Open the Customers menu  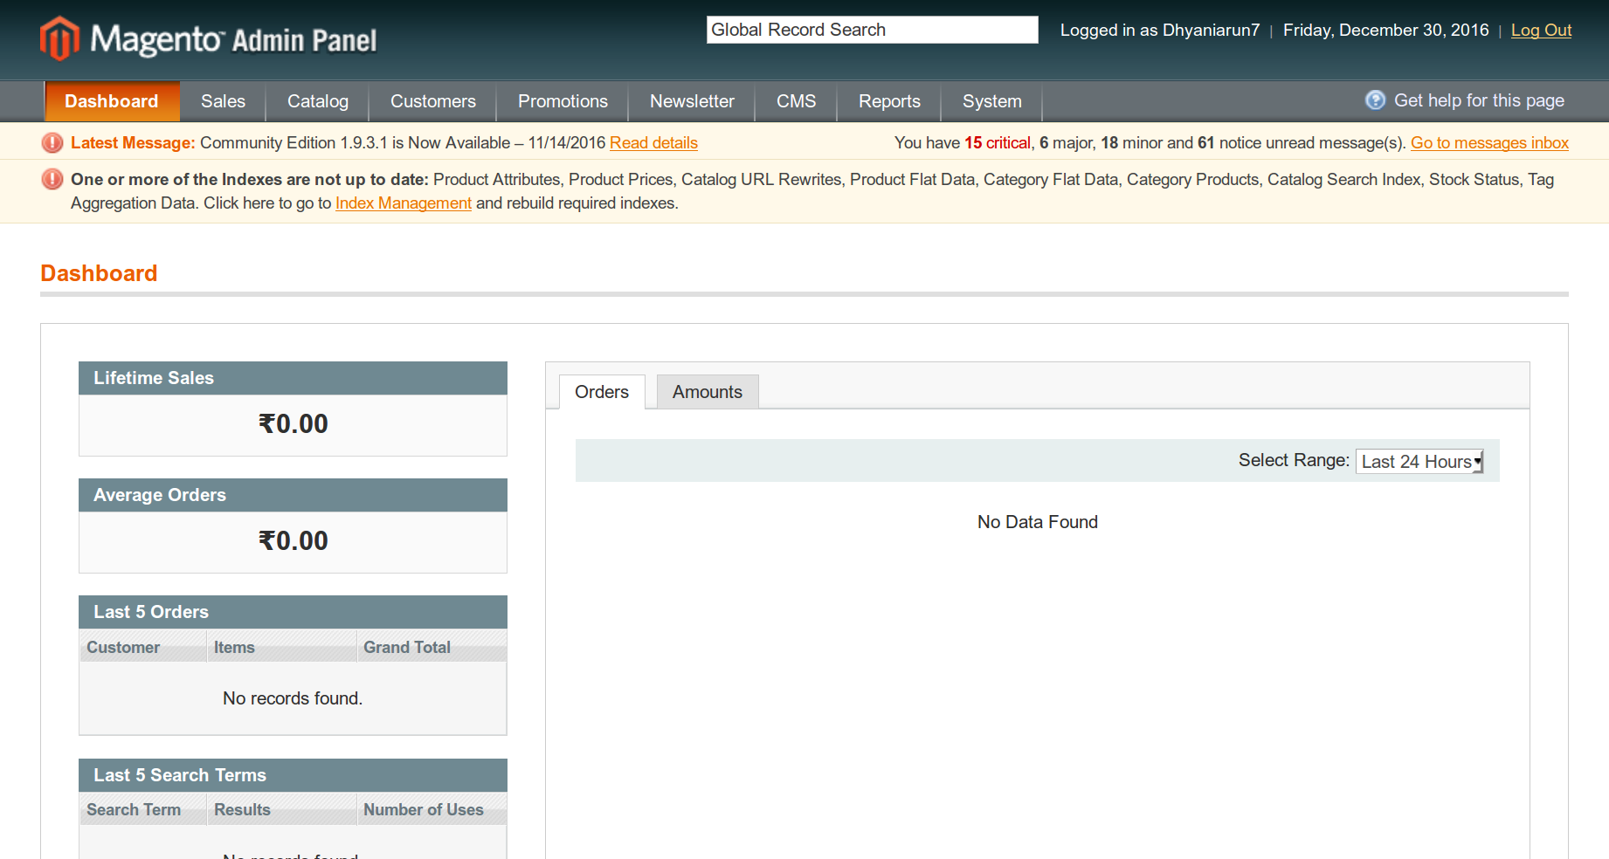point(433,101)
